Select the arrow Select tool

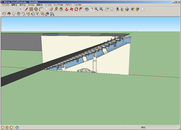point(21,9)
